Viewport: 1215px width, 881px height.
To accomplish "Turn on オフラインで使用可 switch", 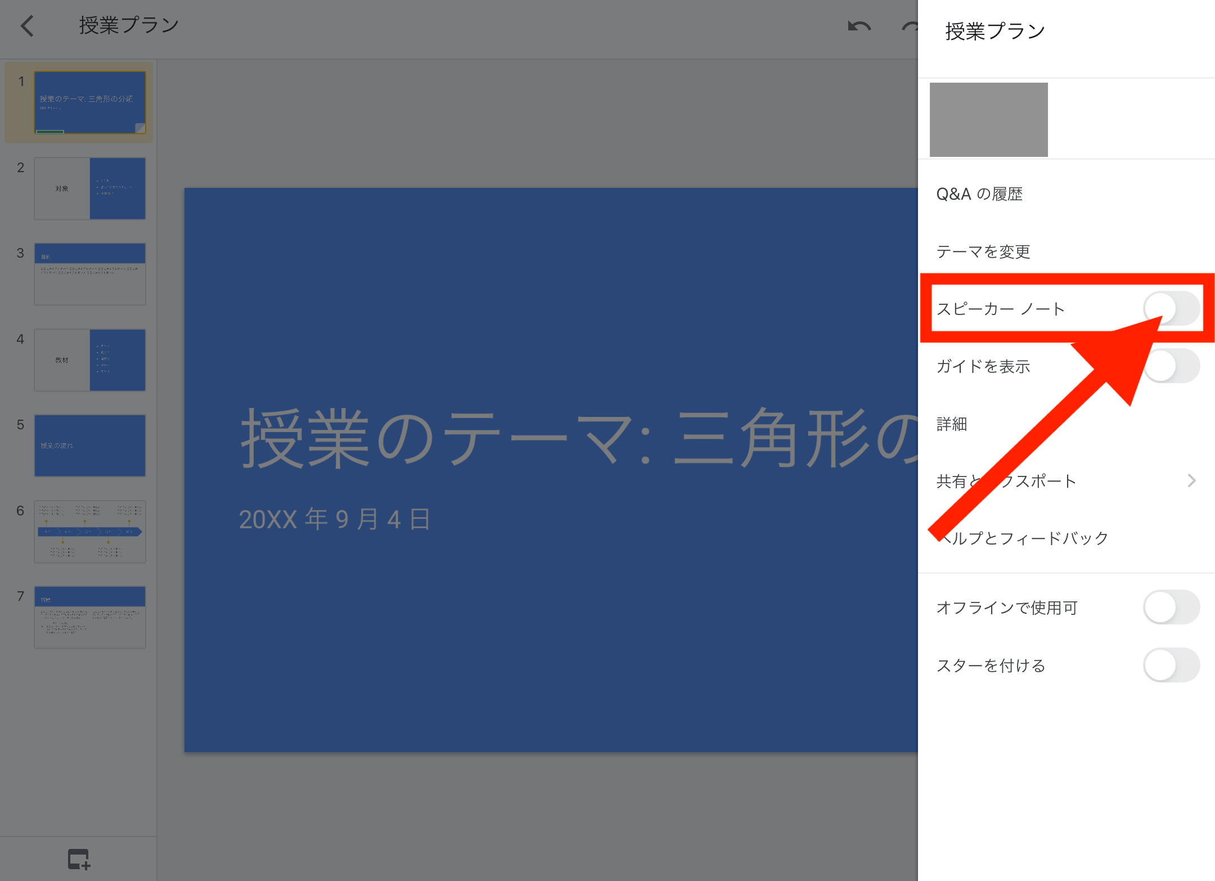I will pyautogui.click(x=1171, y=607).
